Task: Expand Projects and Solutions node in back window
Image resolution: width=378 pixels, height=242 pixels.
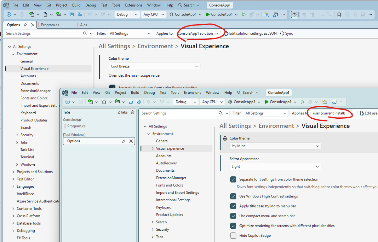Action: point(14,172)
